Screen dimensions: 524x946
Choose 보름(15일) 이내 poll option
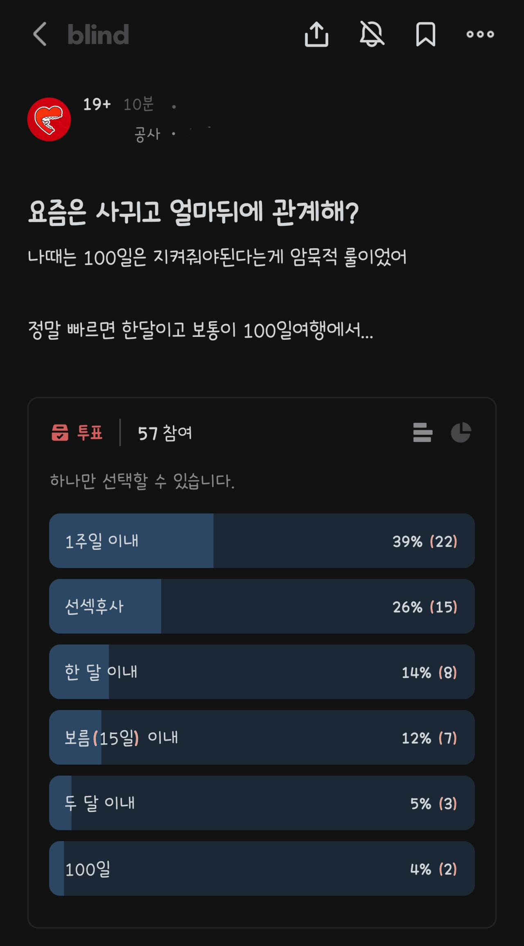click(262, 737)
